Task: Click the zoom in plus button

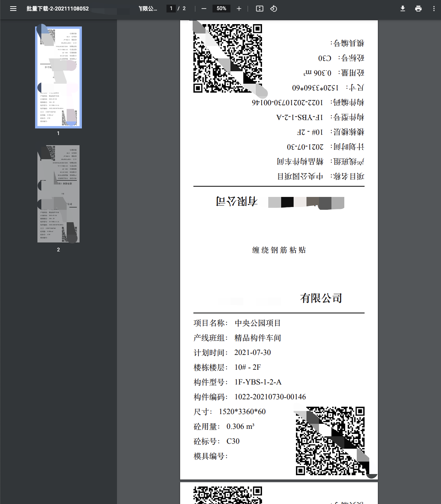Action: coord(239,9)
